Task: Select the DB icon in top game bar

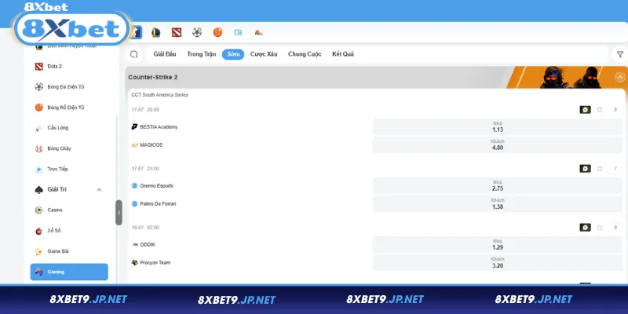Action: pos(239,32)
